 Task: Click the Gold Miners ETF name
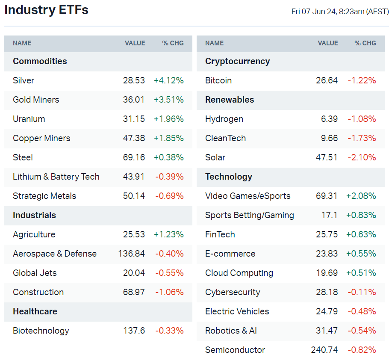(x=36, y=100)
